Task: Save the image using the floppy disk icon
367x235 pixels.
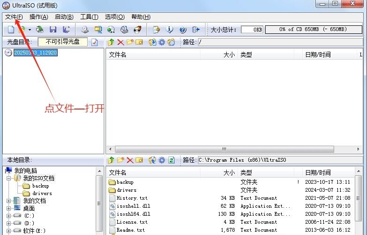Action: click(53, 30)
